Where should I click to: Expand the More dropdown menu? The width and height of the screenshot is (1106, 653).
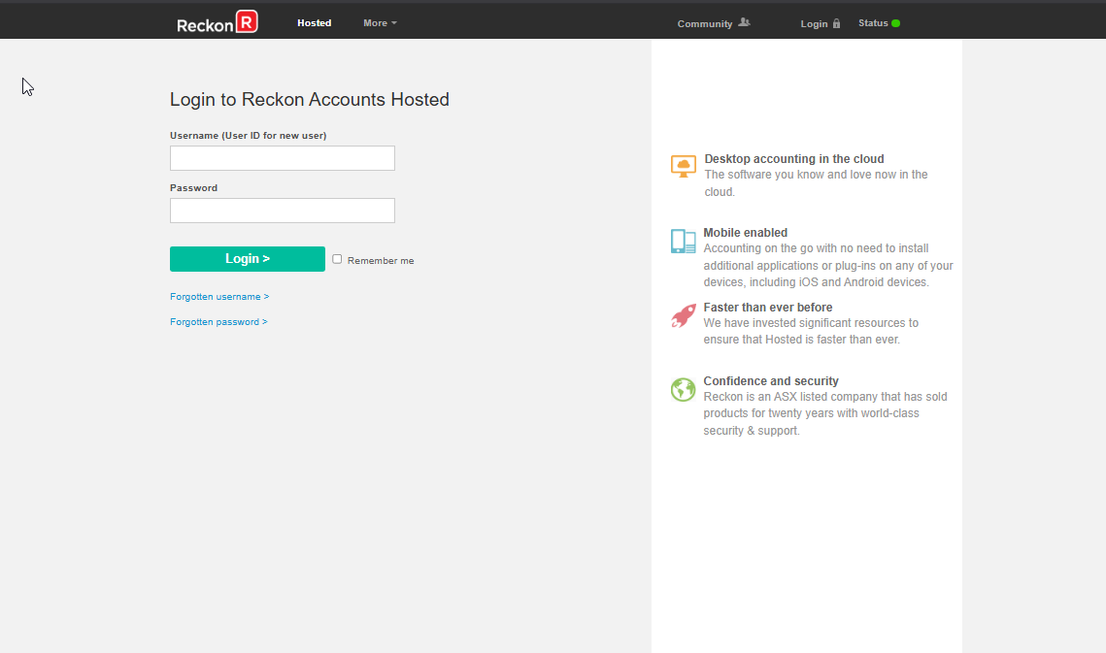tap(380, 23)
